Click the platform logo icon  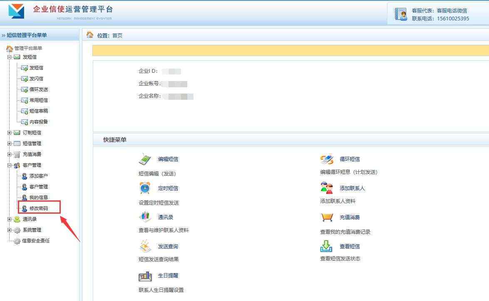[16, 12]
